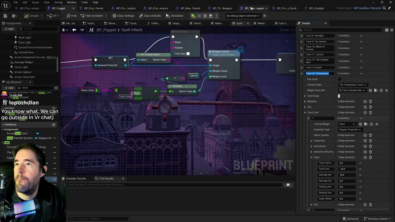
Task: Click the green Play button
Action: coord(193,16)
